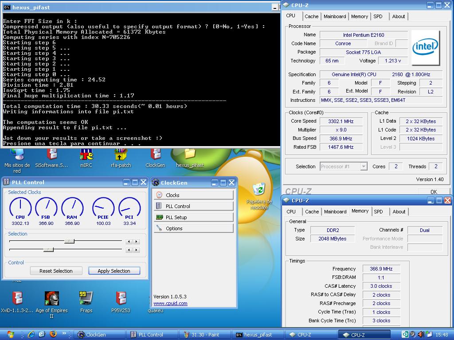Viewport: 454px width, 340px height.
Task: Open About tab in lower CPU-Z window
Action: [x=399, y=212]
